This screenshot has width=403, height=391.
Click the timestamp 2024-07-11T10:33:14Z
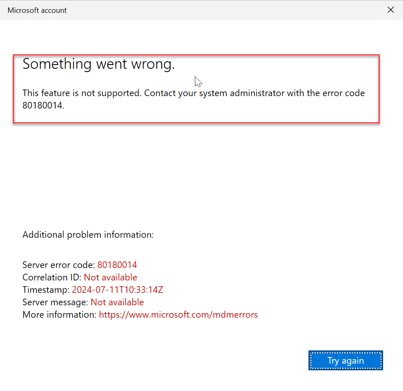[117, 290]
